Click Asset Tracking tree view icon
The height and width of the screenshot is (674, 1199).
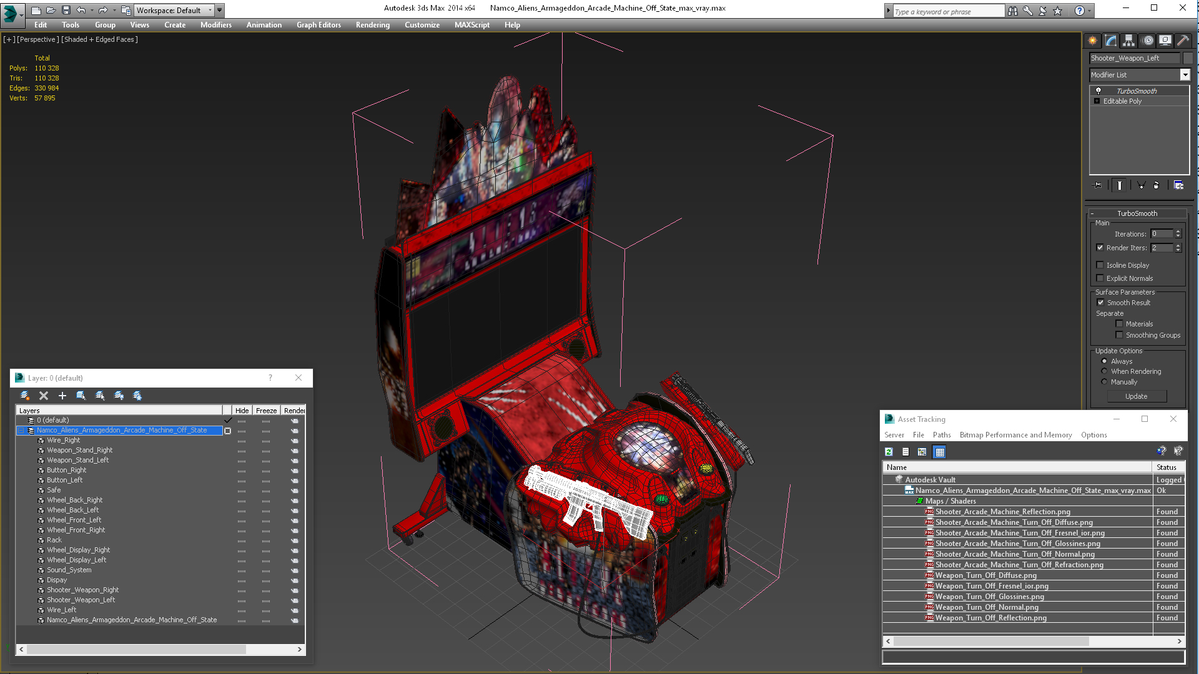point(922,452)
